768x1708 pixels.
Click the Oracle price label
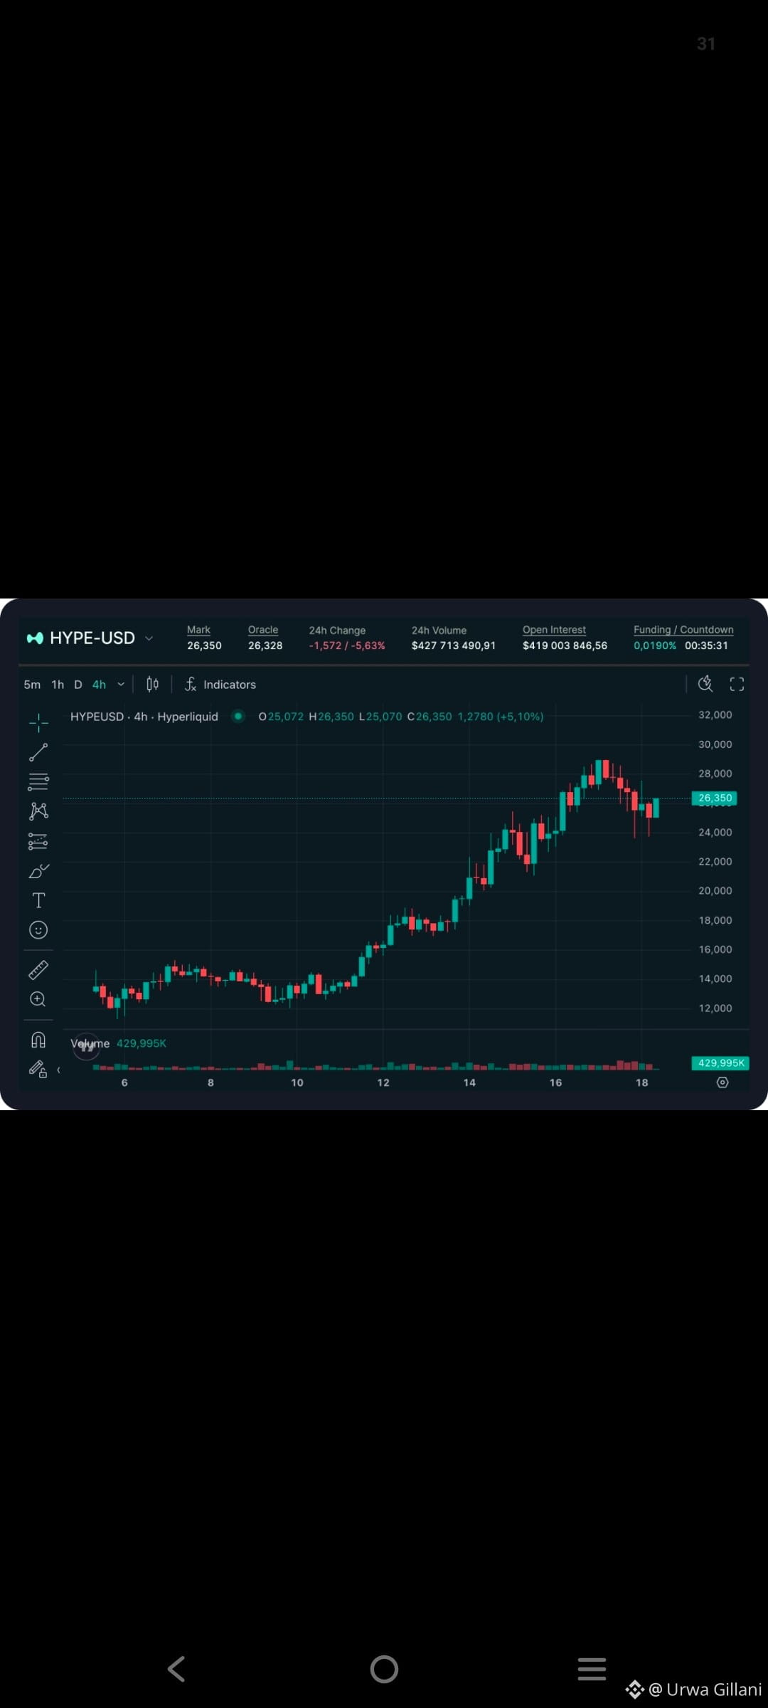(x=263, y=630)
